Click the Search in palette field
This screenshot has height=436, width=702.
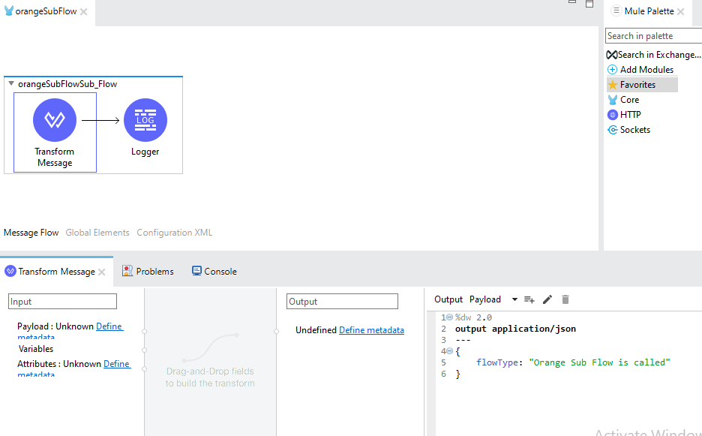[652, 36]
